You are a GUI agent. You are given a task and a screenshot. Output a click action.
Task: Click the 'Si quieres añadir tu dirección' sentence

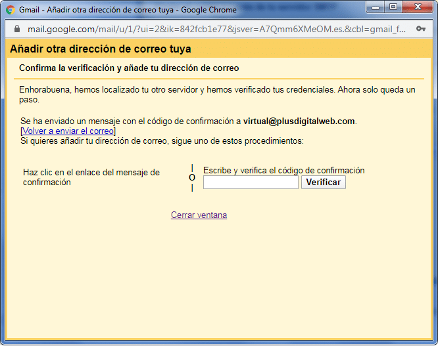pyautogui.click(x=162, y=141)
